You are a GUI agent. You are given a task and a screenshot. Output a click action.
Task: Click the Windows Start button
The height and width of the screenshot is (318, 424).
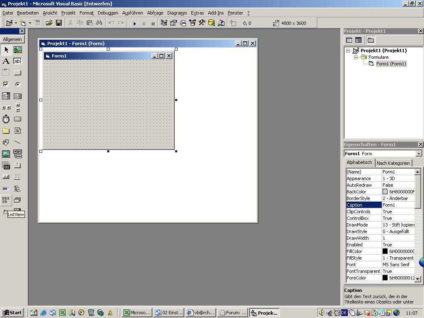(x=12, y=313)
